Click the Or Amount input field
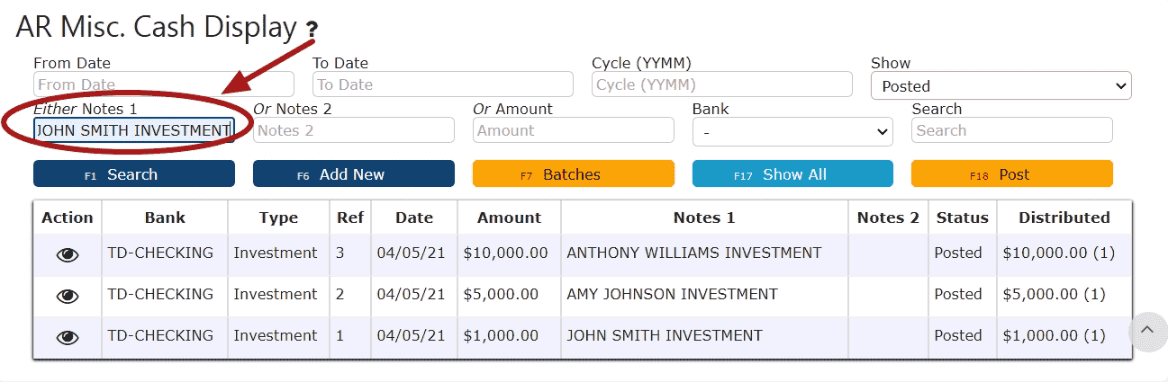 pos(573,130)
